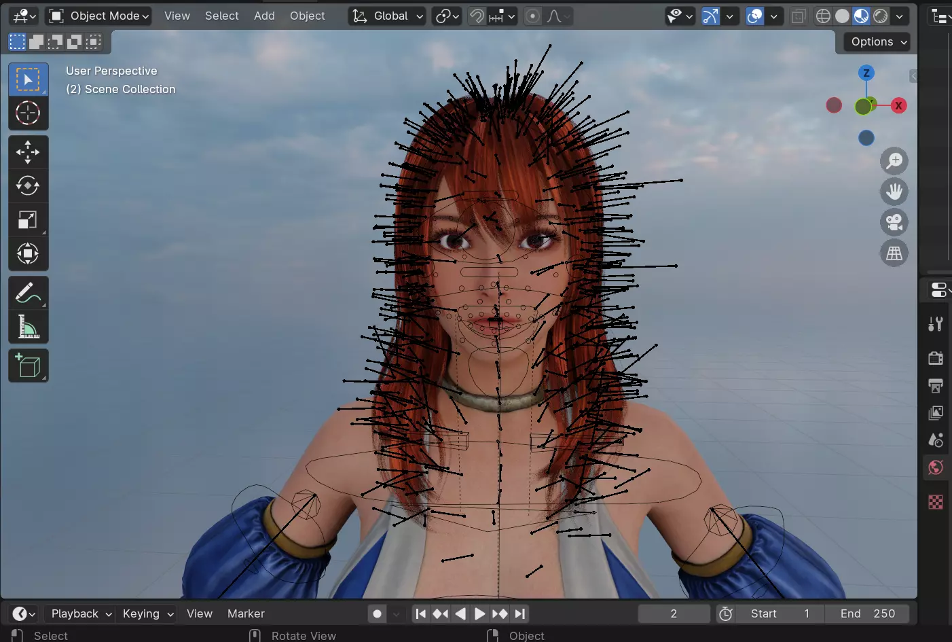Toggle X-ray mode
The image size is (952, 642).
tap(799, 16)
